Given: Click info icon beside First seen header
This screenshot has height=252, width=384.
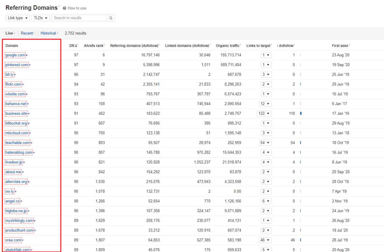Looking at the screenshot, I should (x=350, y=45).
